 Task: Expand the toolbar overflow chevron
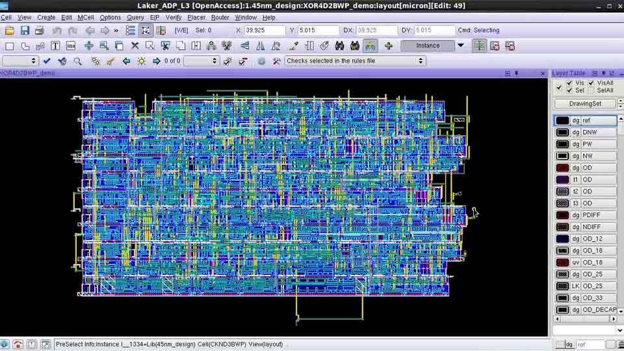coord(116,31)
